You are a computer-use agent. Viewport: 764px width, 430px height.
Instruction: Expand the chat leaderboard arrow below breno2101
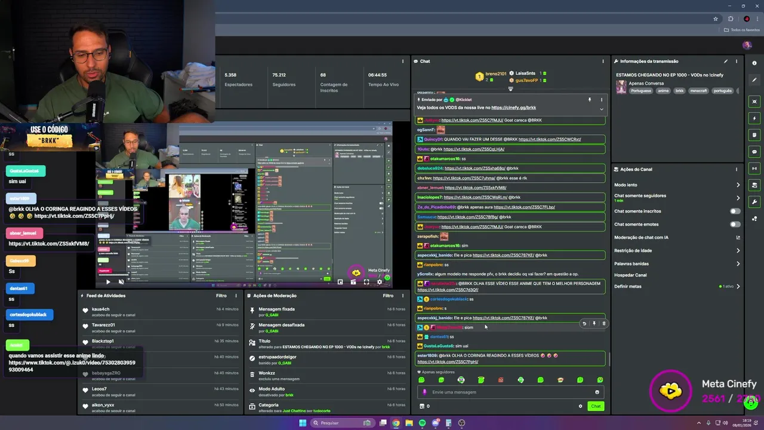coord(510,88)
